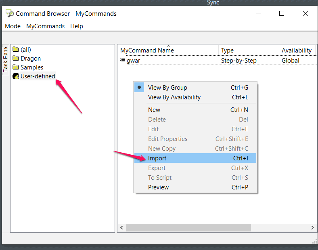Click the Availability column header
Viewport: 318px width, 250px height.
pyautogui.click(x=297, y=50)
